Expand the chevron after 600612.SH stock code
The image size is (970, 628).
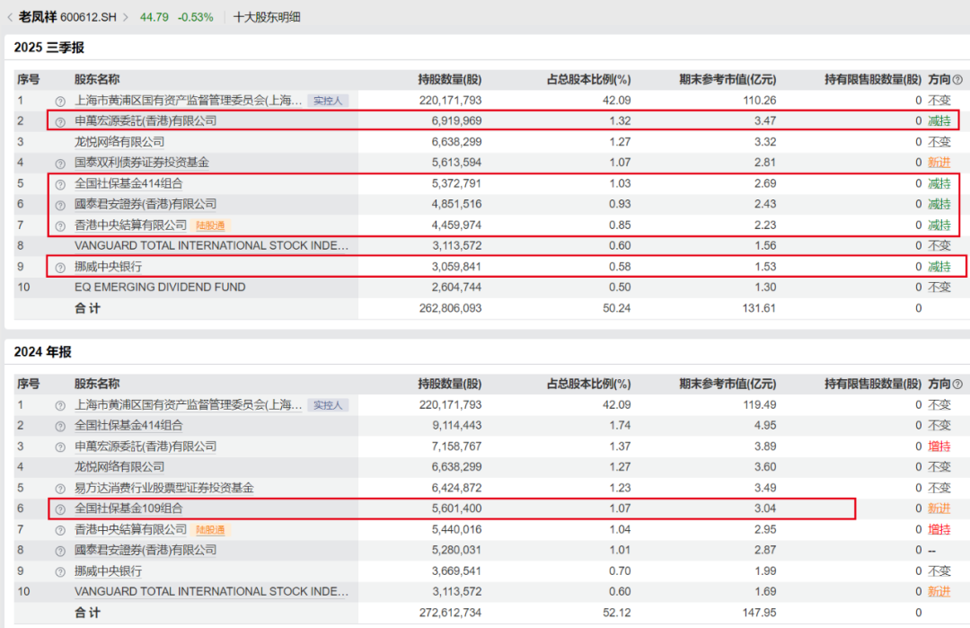(x=125, y=17)
